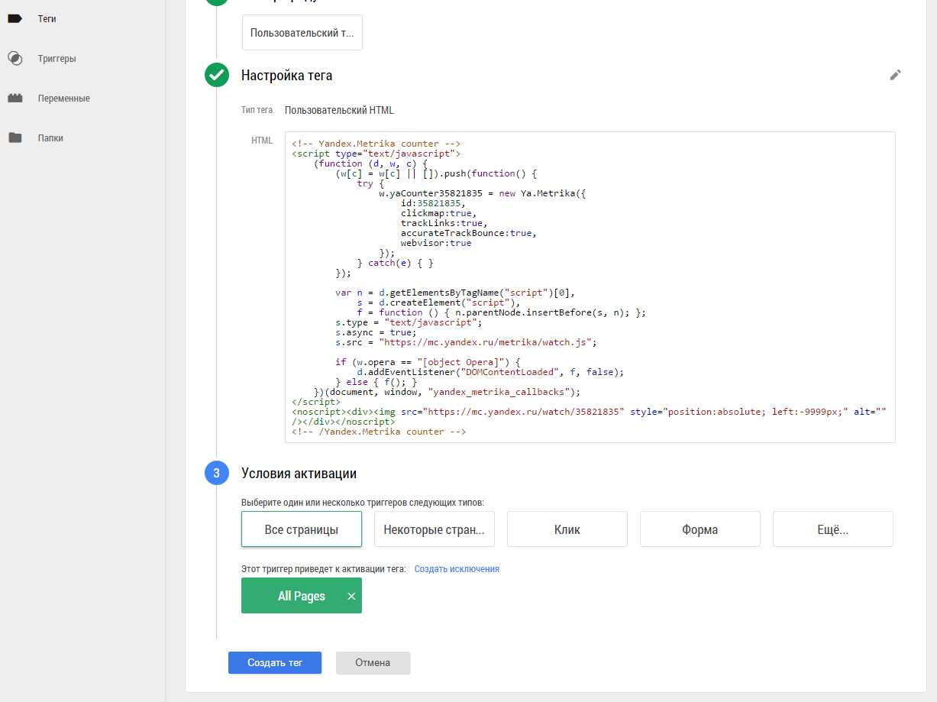
Task: Click inside the HTML code editor field
Action: [x=590, y=287]
